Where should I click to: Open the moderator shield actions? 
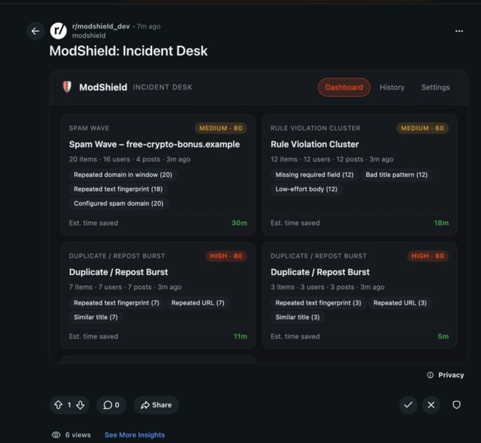[456, 405]
